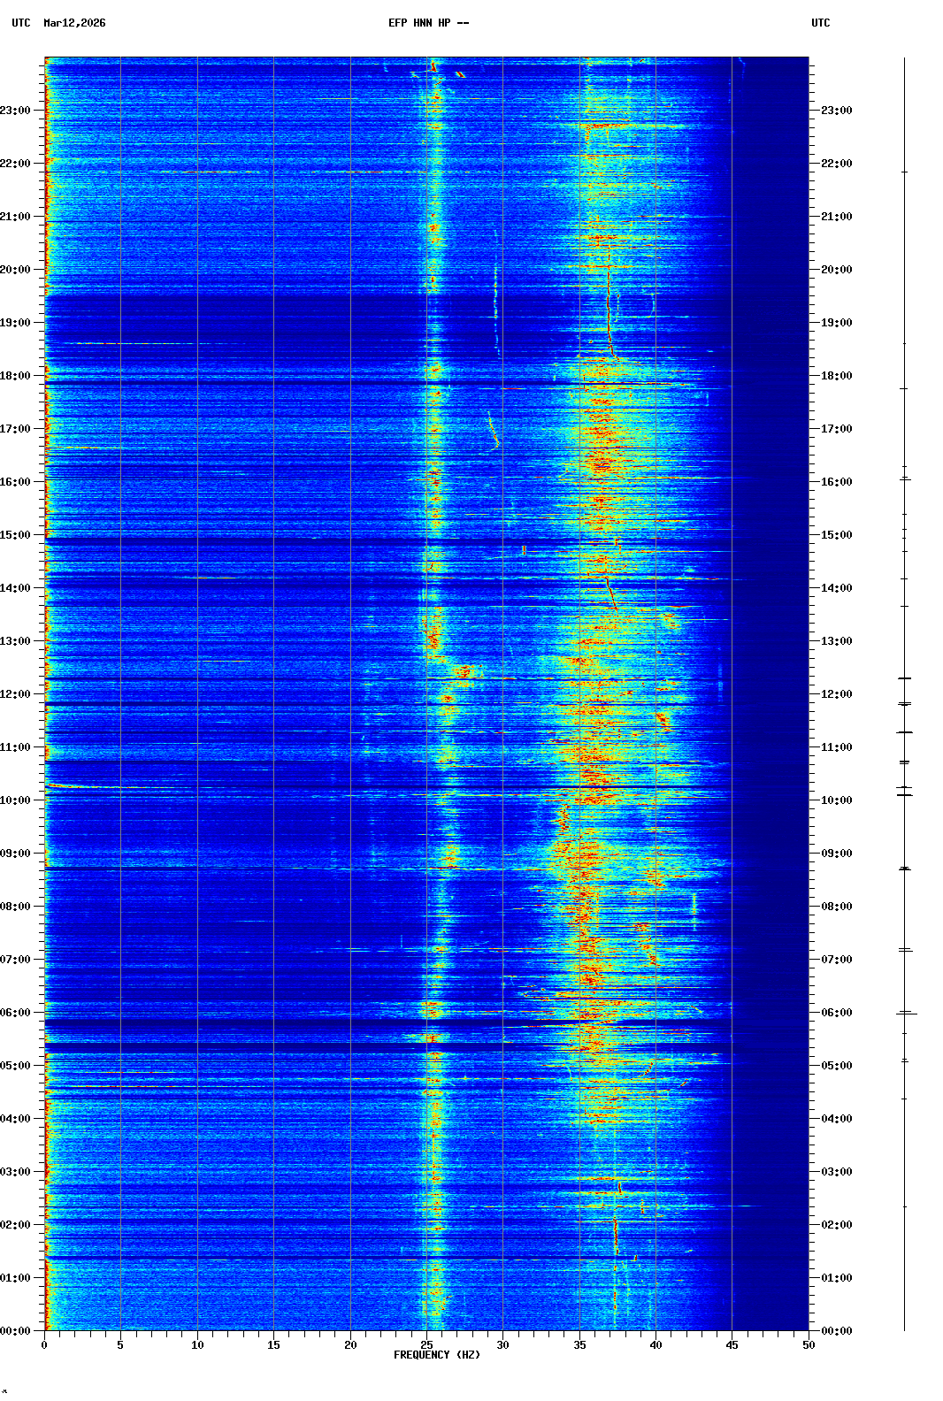Select the 06:00 label on left axis

15,1013
